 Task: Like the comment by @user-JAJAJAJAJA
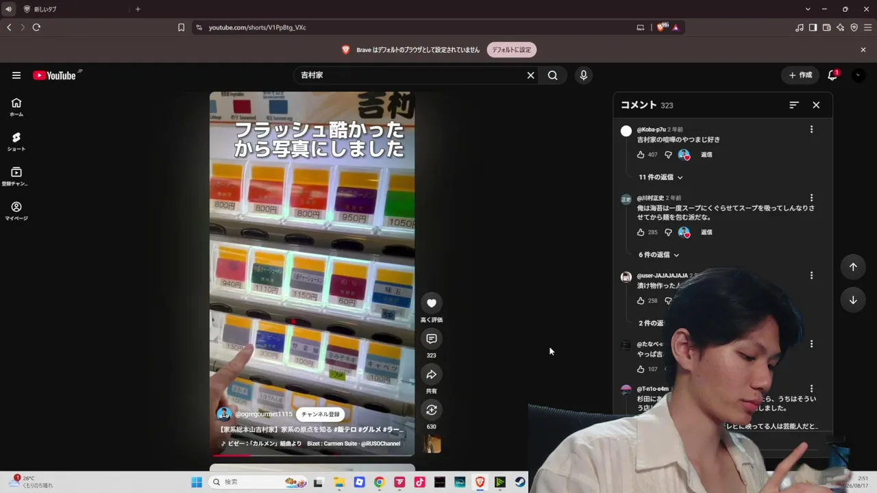(641, 301)
